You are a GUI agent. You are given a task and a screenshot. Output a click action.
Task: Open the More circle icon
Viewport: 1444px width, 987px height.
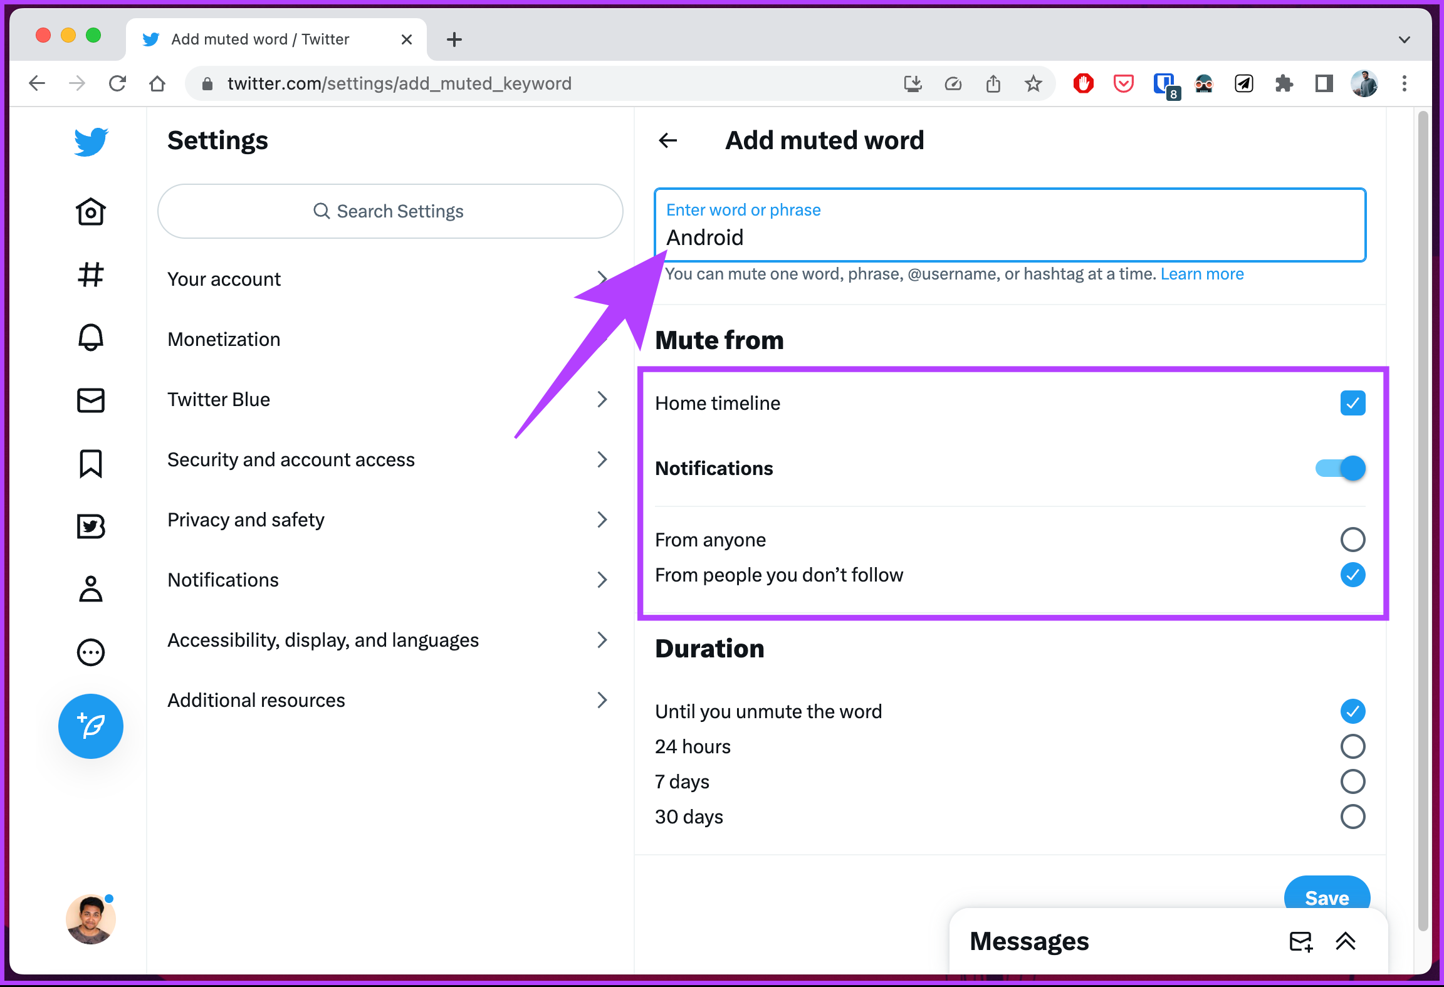[x=91, y=652]
